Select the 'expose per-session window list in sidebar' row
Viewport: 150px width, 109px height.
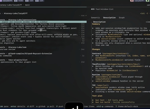click(x=43, y=22)
